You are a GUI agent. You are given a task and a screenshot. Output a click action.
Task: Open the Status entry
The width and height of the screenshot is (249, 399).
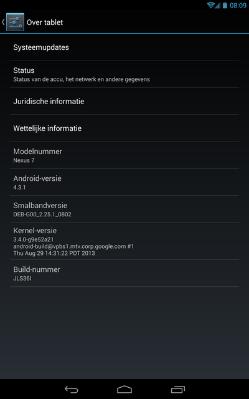[125, 74]
